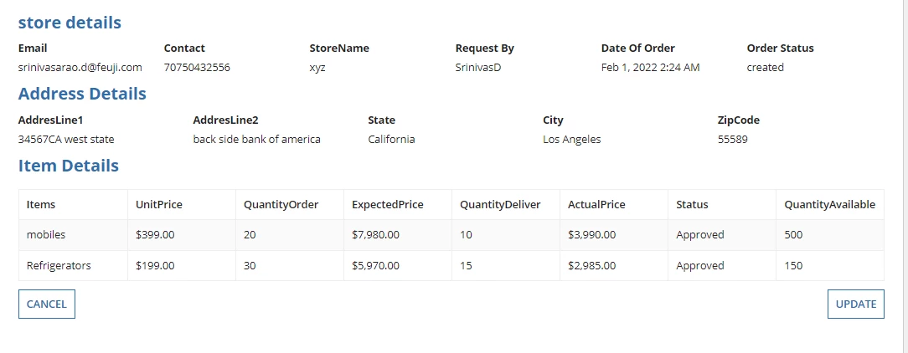Screen dimensions: 908x353
Task: Click QuantityDeliver value 10 for mobiles
Action: [467, 235]
